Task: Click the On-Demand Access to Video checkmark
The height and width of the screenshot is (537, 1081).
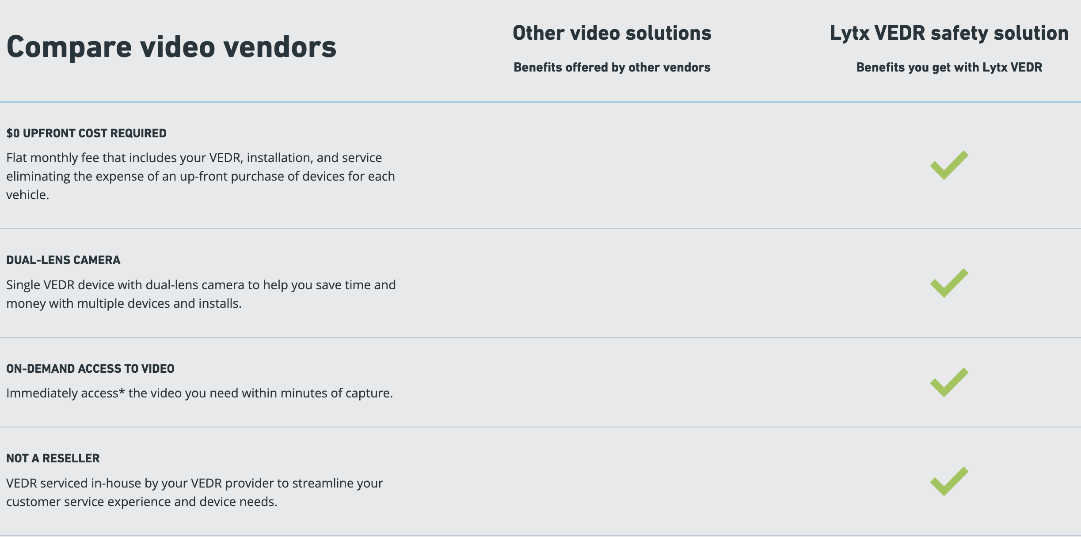Action: [x=948, y=383]
